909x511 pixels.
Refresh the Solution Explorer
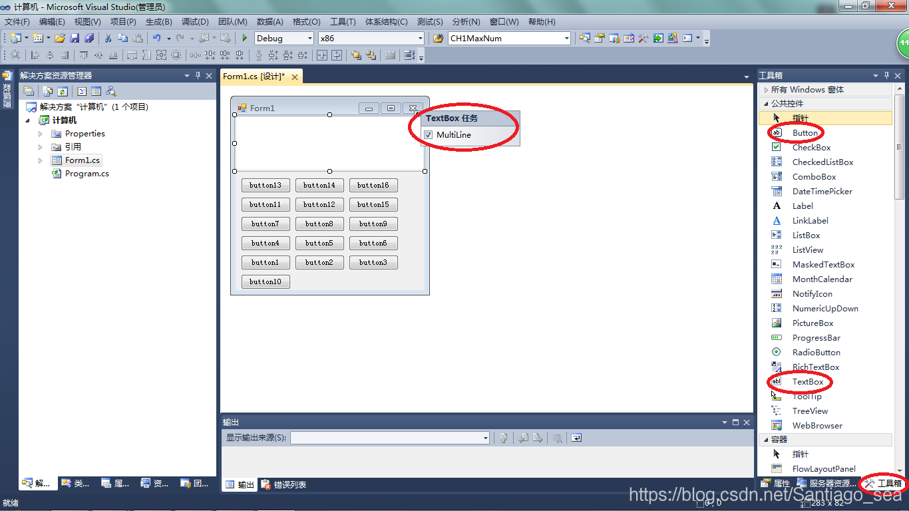point(62,92)
